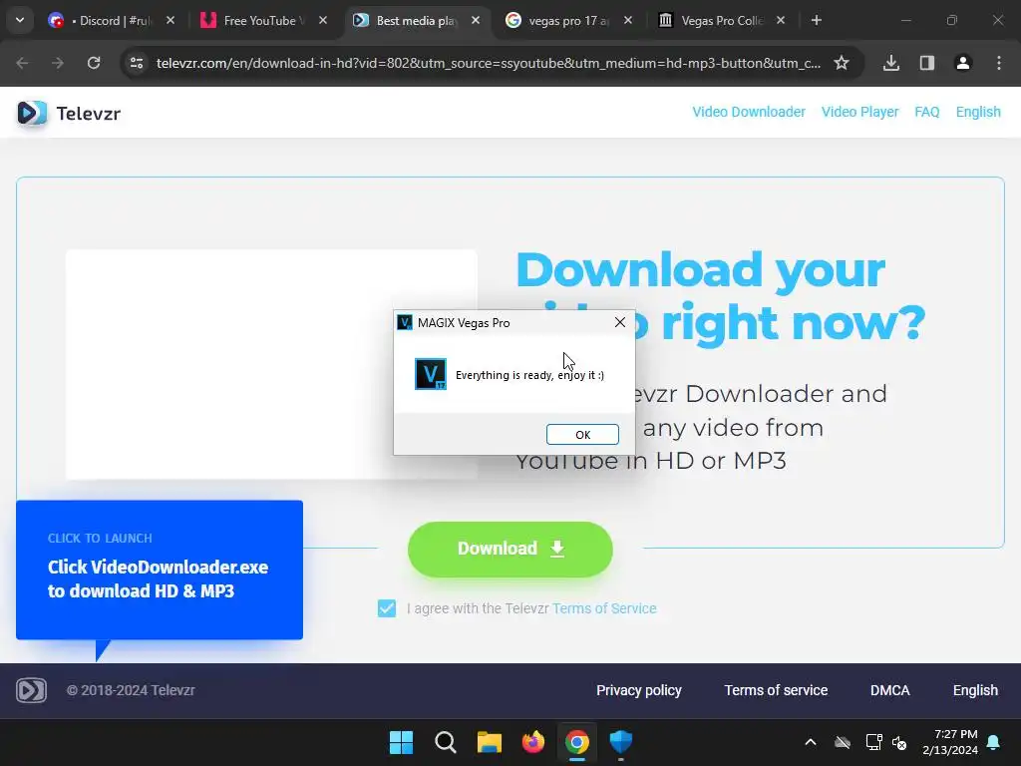Screen dimensions: 1021x766
Task: Open Windows Security shield on taskbar
Action: click(x=621, y=742)
